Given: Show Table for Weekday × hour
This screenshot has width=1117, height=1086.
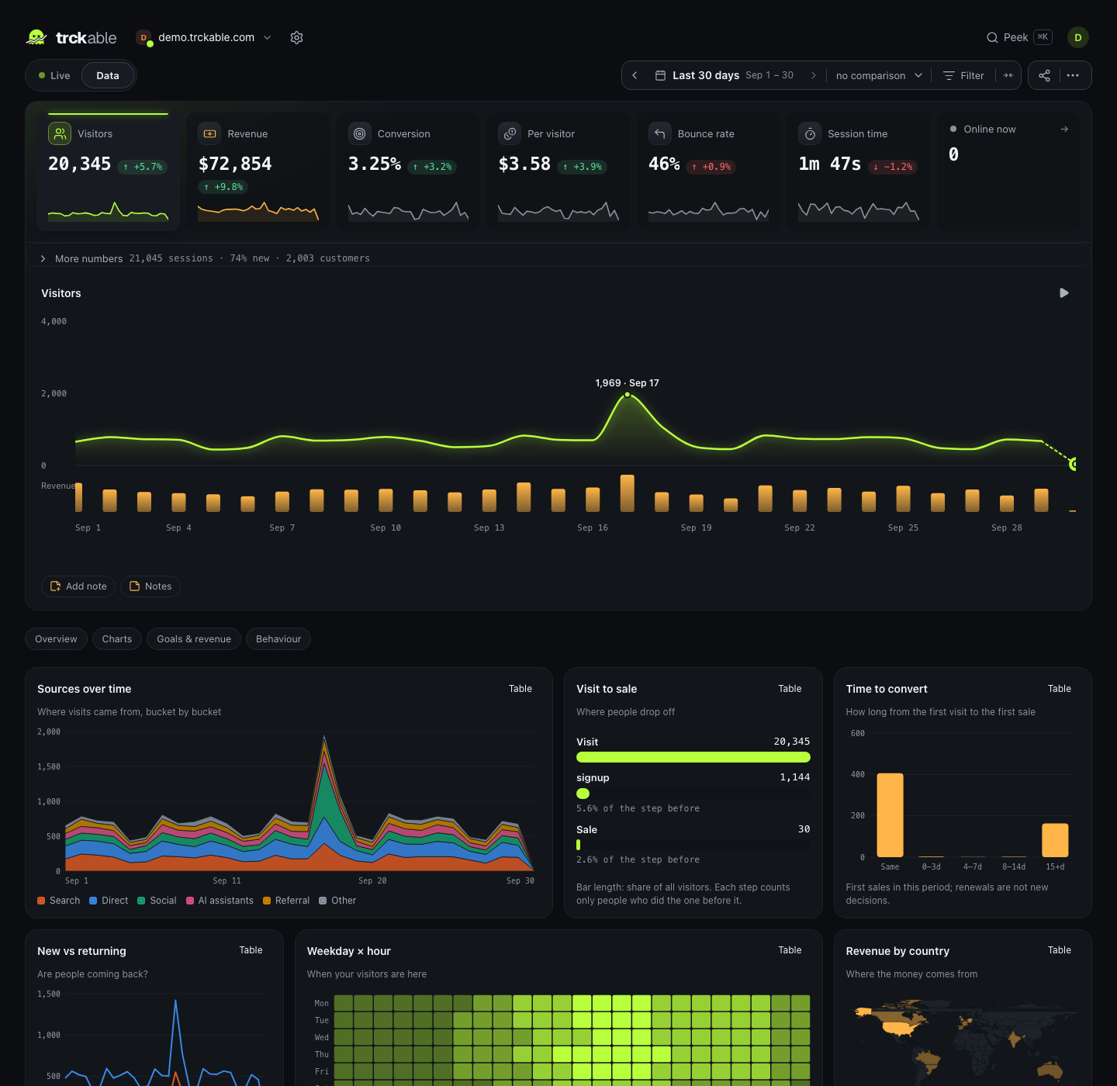Looking at the screenshot, I should tap(790, 950).
